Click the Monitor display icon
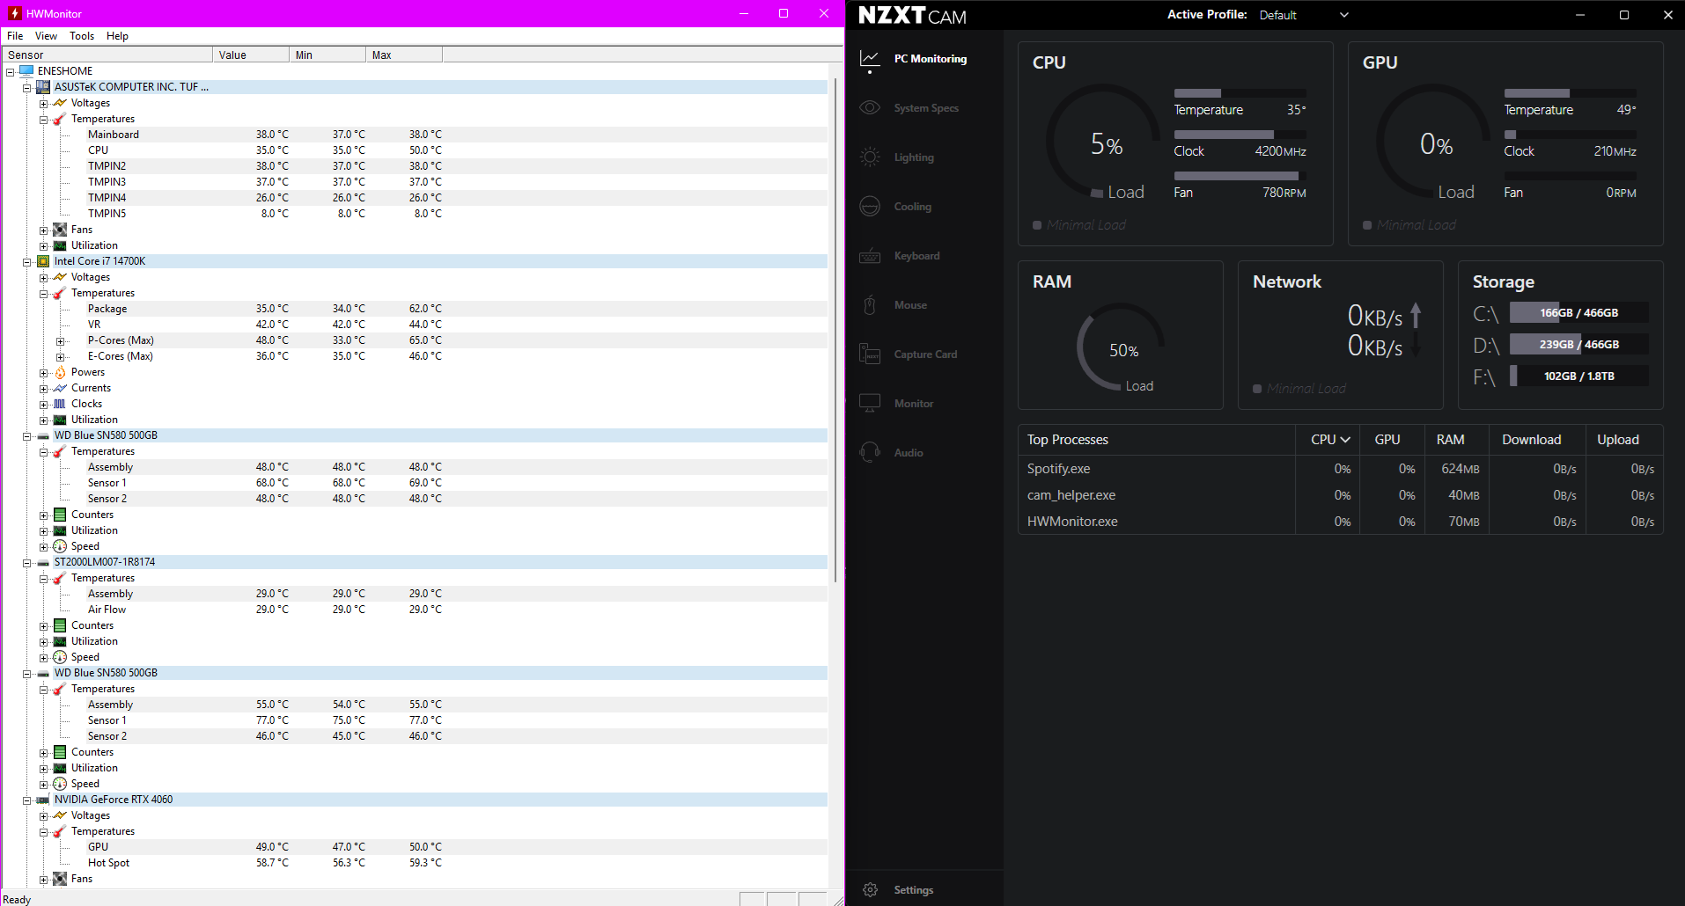This screenshot has width=1685, height=906. [x=870, y=403]
